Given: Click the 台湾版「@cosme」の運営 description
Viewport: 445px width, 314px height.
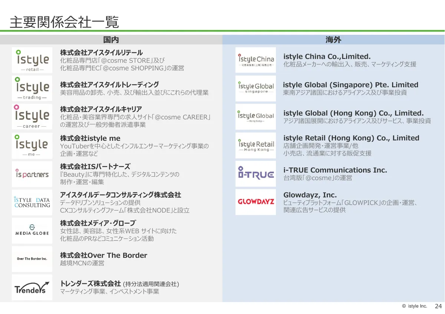Looking at the screenshot, I should point(317,178).
